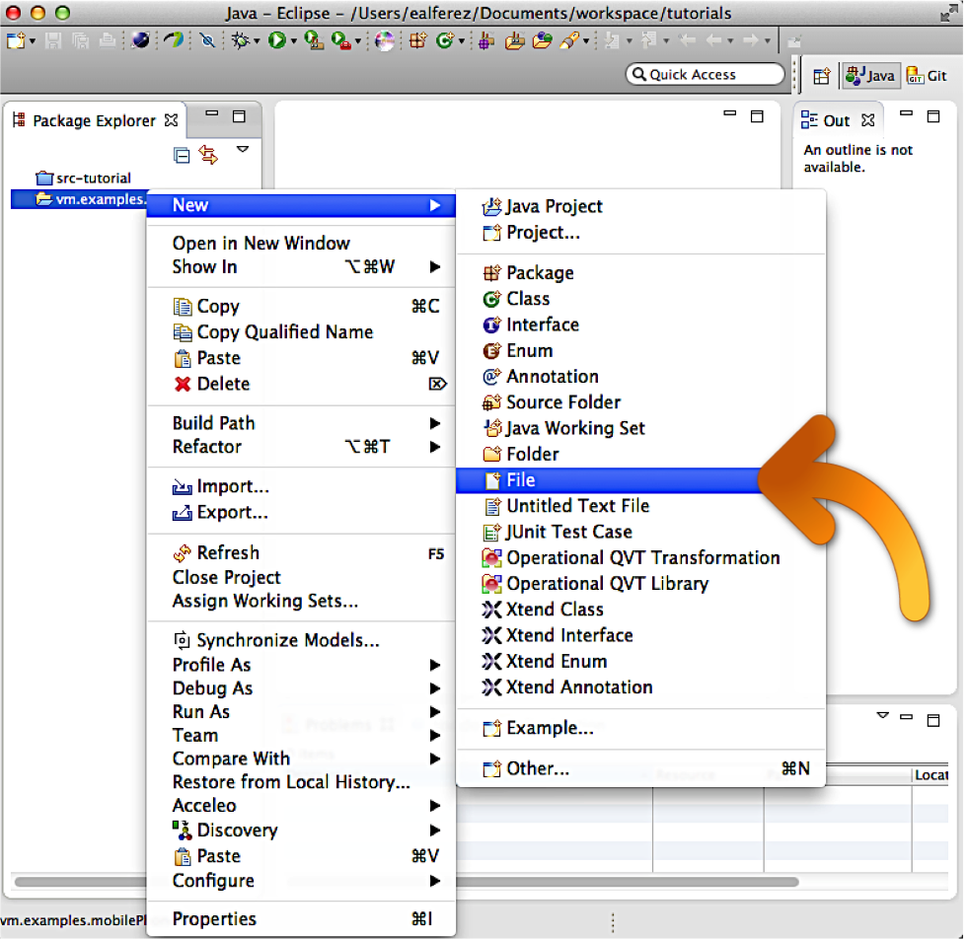Click the New Java Class toolbar icon
Viewport: 970px width, 939px height.
pos(445,40)
